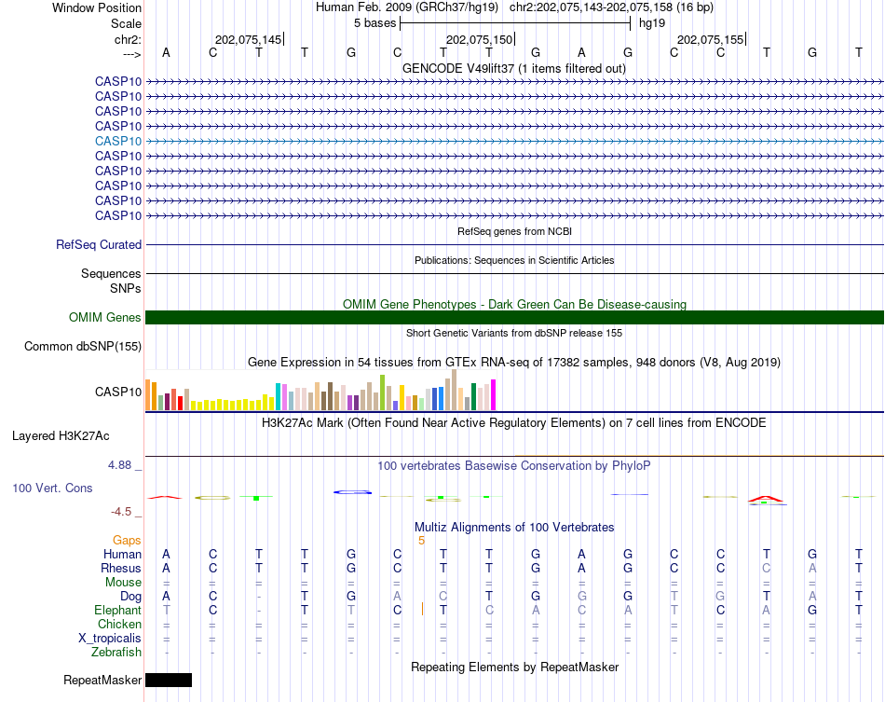Click the first orange bar in GTEx chart
This screenshot has height=702, width=885.
tap(148, 394)
